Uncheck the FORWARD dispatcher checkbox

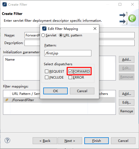pos(70,71)
